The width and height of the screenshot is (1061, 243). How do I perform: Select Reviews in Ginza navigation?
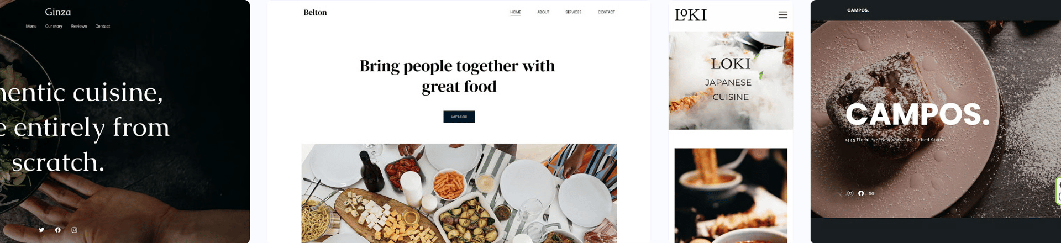(x=78, y=26)
